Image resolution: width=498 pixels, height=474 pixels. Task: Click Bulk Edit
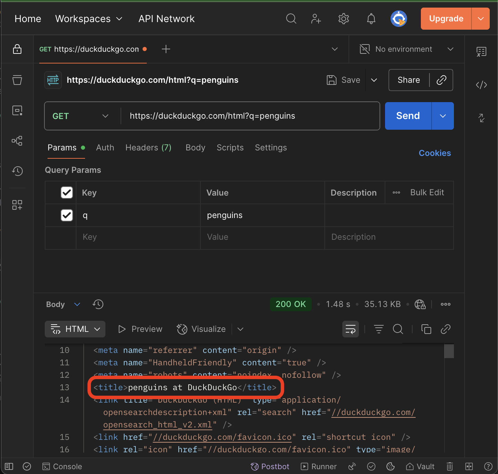click(427, 192)
